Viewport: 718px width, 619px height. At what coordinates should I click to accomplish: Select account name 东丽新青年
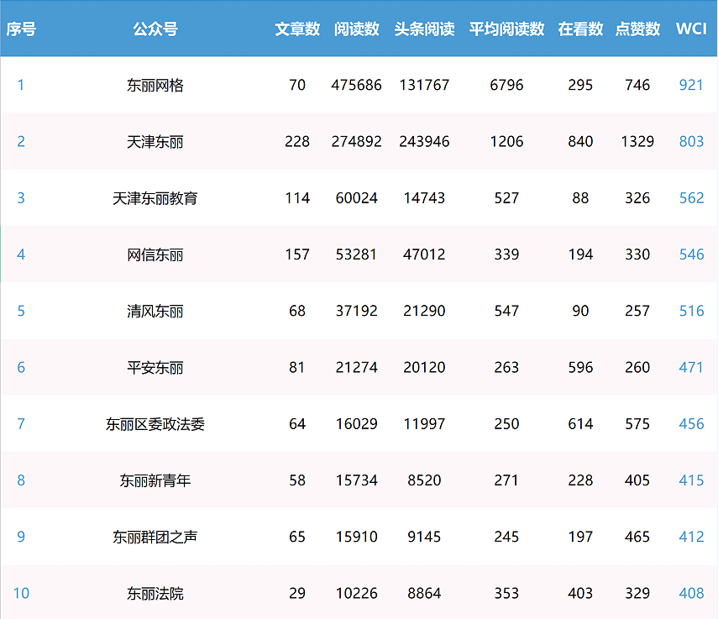pos(155,480)
